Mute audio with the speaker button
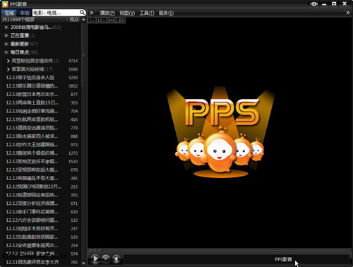 pos(116,259)
